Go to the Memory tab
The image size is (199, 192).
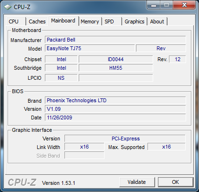point(90,21)
